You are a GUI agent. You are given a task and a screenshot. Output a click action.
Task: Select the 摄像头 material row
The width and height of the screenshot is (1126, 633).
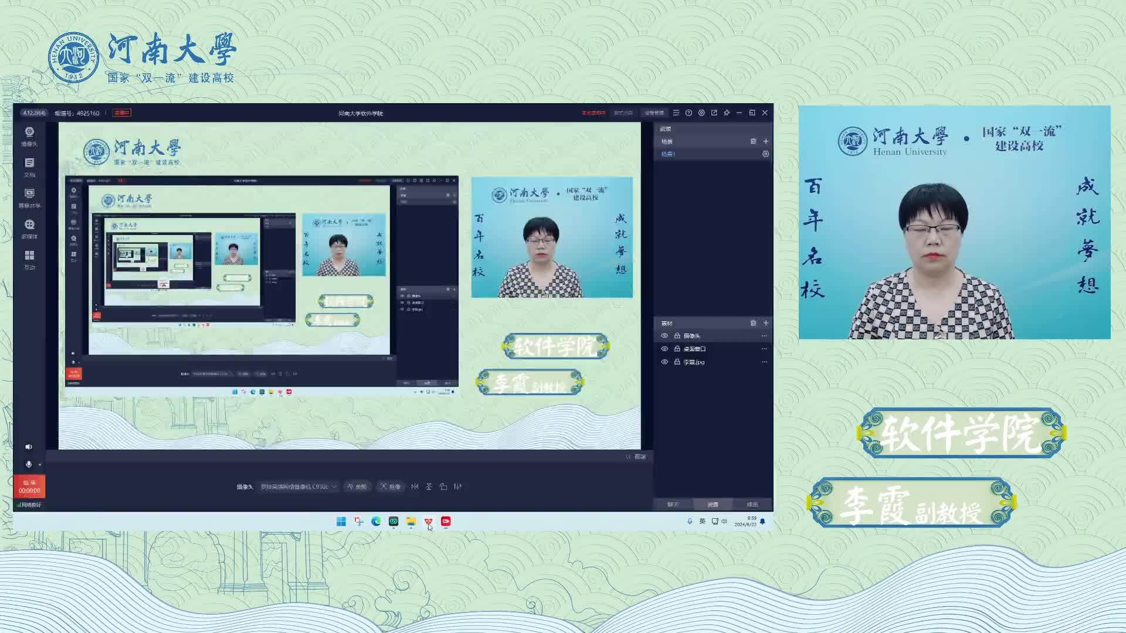pos(713,336)
